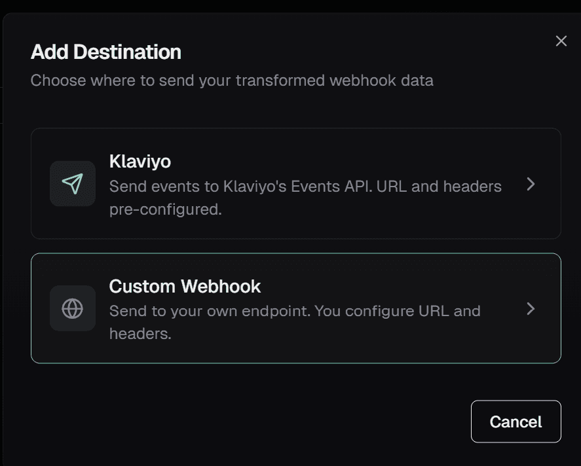Select the Custom Webhook destination card
Screen dimensions: 581x466
[295, 308]
